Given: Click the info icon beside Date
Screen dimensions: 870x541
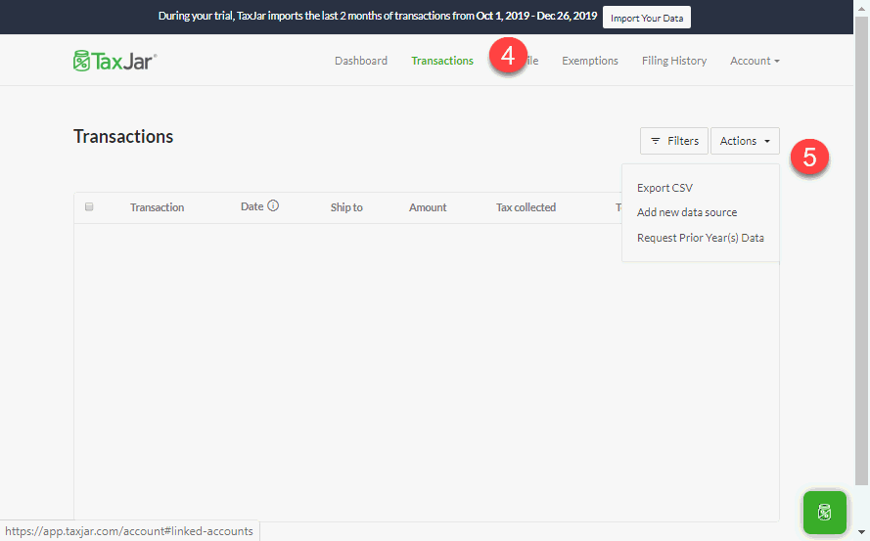Looking at the screenshot, I should pos(273,206).
